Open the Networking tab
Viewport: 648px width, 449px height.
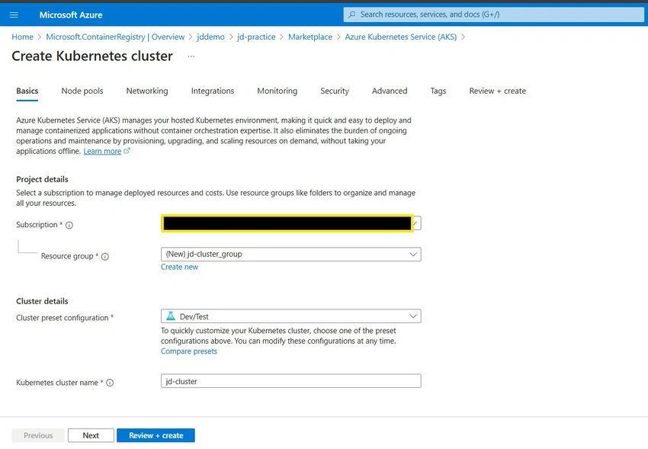(x=147, y=91)
